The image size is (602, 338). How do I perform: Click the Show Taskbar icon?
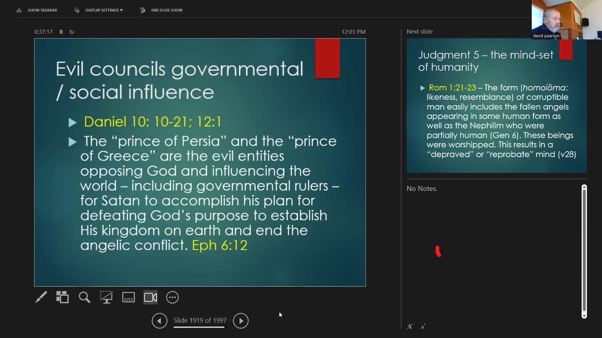[x=19, y=10]
